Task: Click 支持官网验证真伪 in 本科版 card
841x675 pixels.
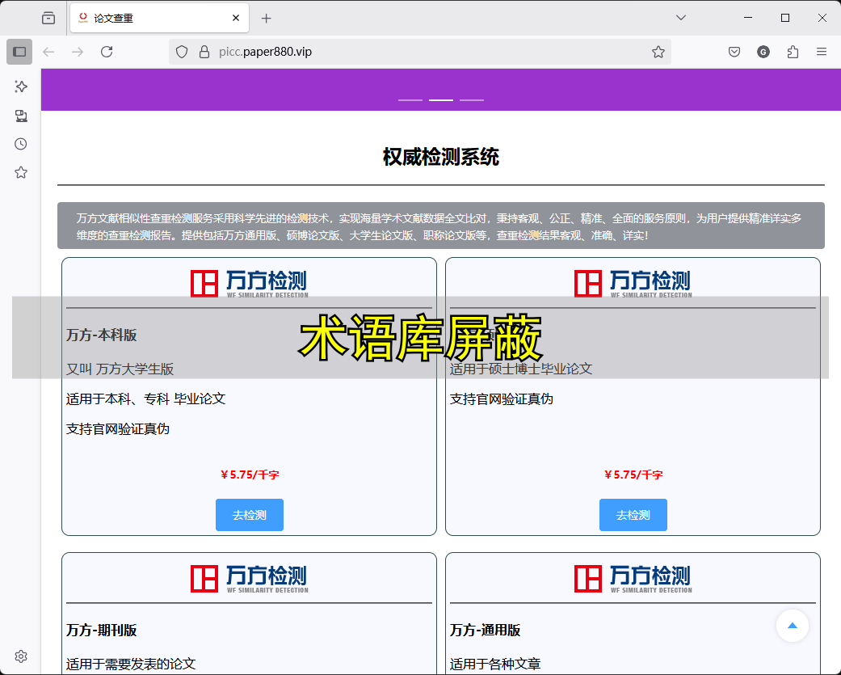Action: point(117,429)
